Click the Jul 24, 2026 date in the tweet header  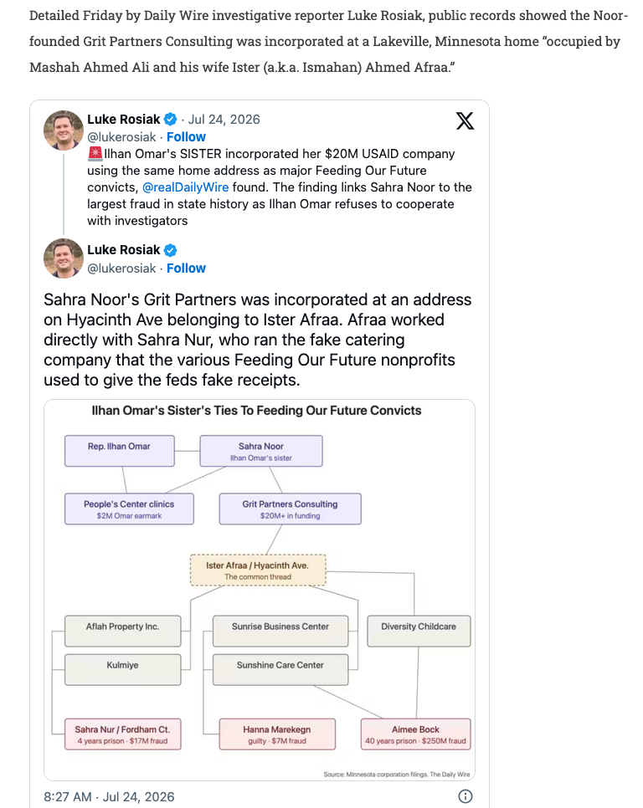(x=224, y=120)
